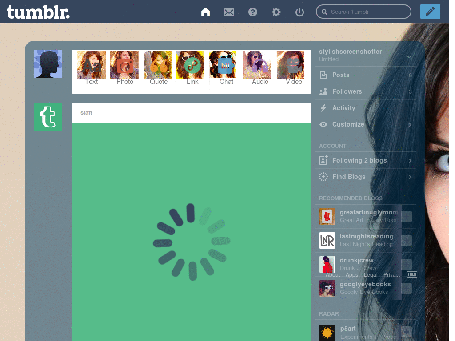Follow the lastnightsreading blog
455x341 pixels.
[407, 240]
